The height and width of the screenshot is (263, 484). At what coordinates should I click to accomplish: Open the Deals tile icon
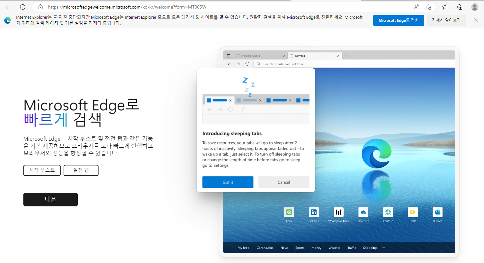[413, 212]
